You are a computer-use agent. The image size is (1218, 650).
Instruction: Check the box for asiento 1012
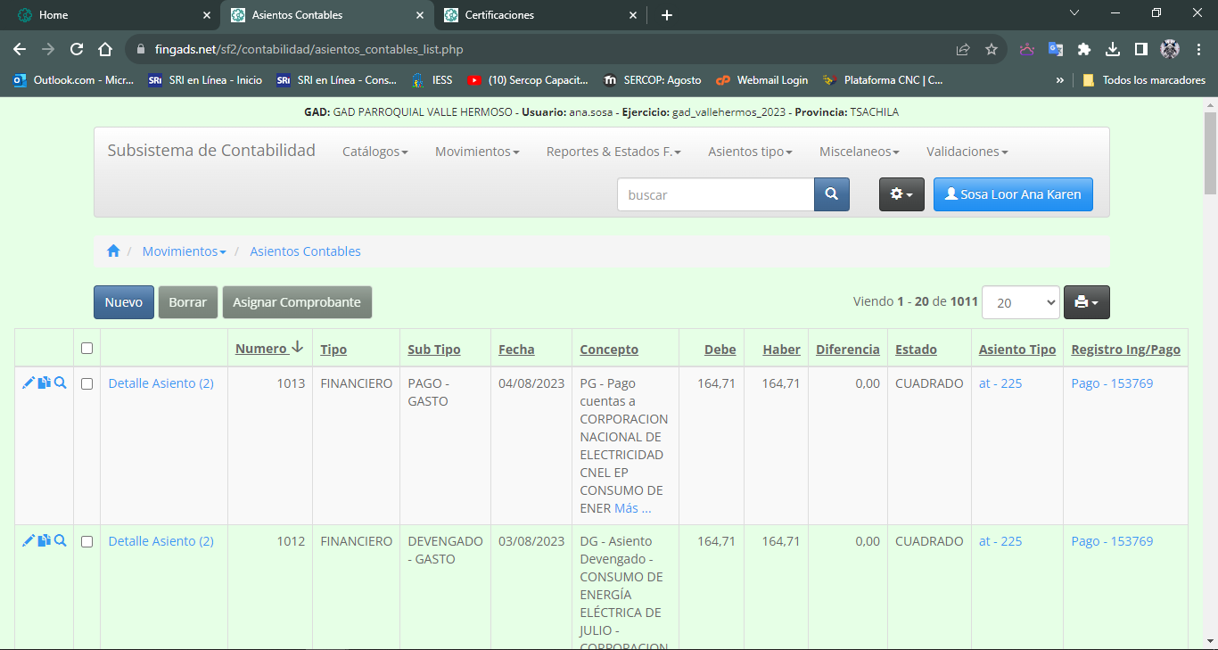pos(86,542)
